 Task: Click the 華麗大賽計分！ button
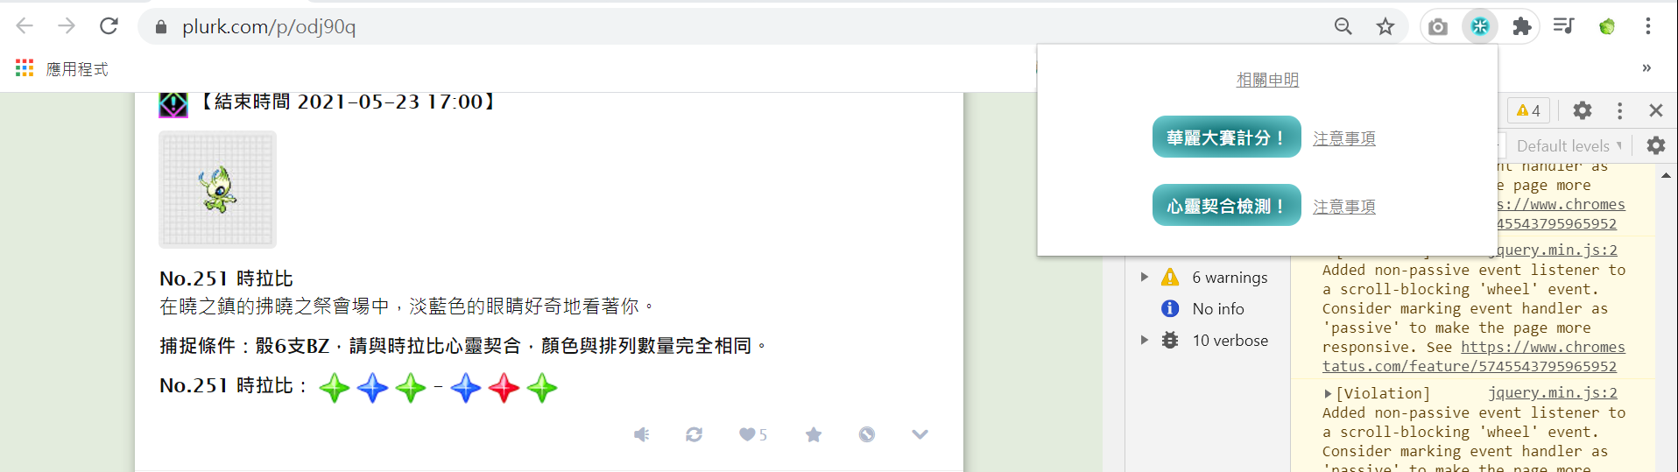[x=1226, y=137]
